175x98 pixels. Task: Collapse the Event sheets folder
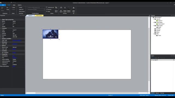click(x=154, y=22)
